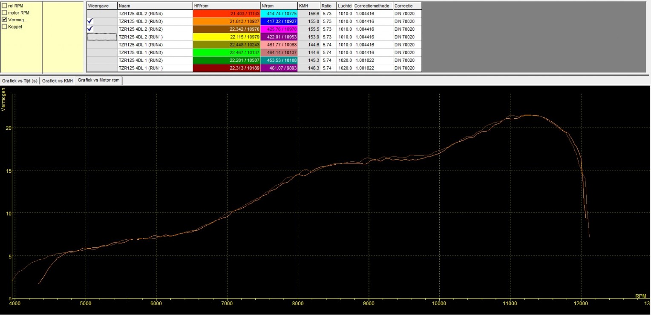Show TZR125 4DL 1 (RUN2) in Weergave column

pyautogui.click(x=102, y=60)
